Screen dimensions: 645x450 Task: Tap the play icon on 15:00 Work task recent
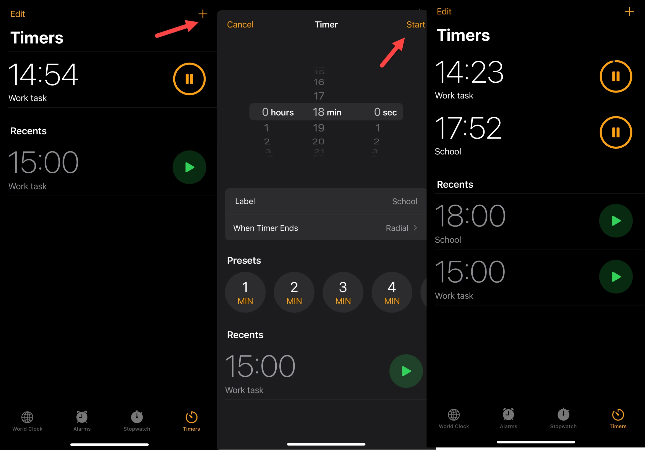pos(616,280)
